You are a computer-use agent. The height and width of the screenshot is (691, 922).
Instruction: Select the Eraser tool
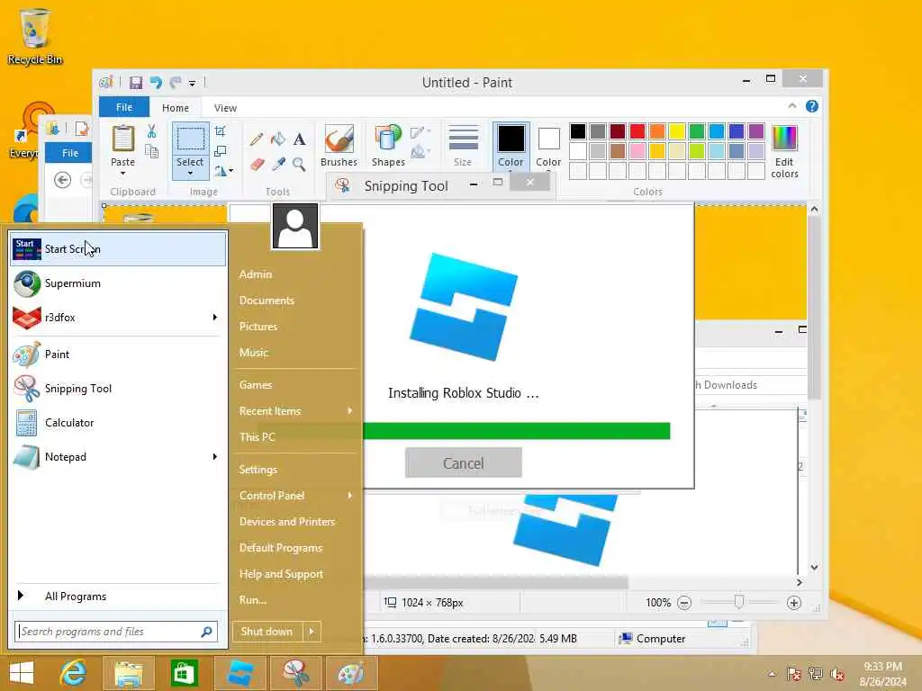pyautogui.click(x=257, y=164)
